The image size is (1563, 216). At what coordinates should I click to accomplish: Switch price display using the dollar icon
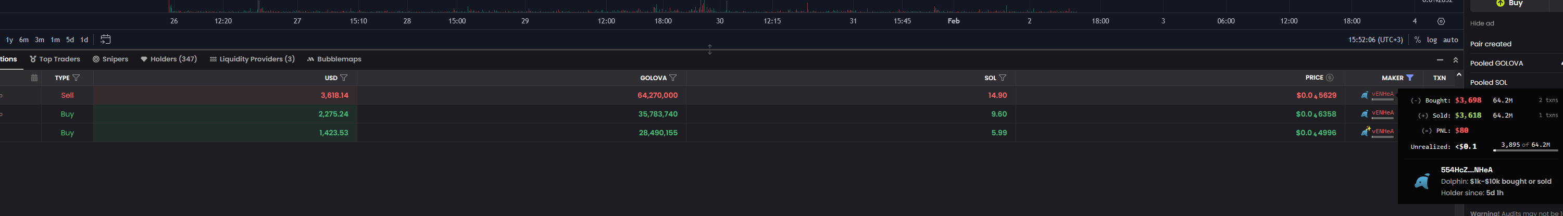1330,78
